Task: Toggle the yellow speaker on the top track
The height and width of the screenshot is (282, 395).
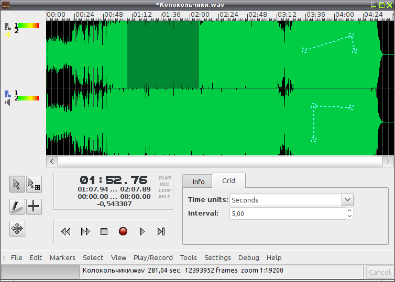Action: 7,35
